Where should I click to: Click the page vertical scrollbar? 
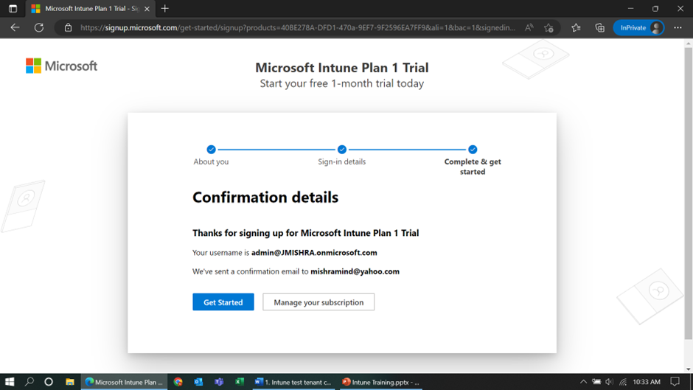point(688,194)
